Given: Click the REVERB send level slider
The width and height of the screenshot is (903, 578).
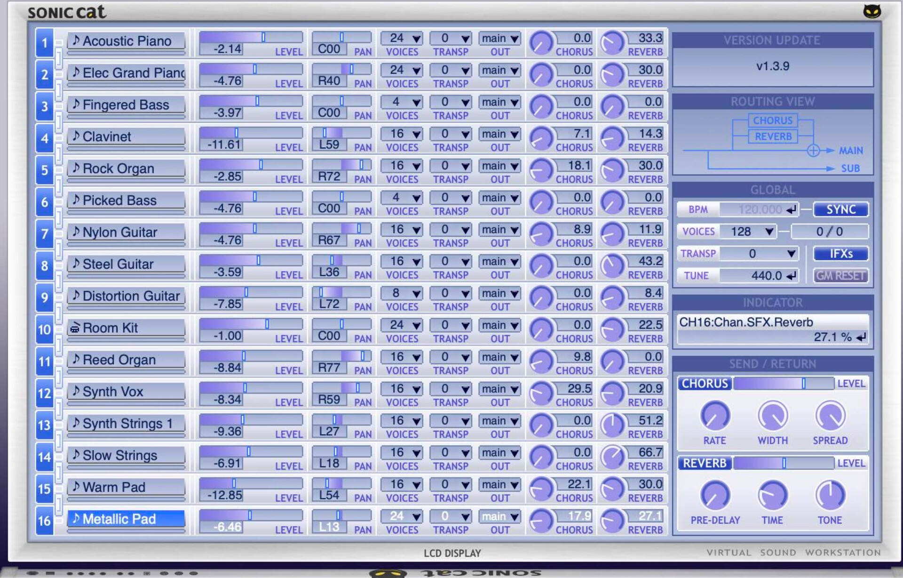Looking at the screenshot, I should coord(784,463).
